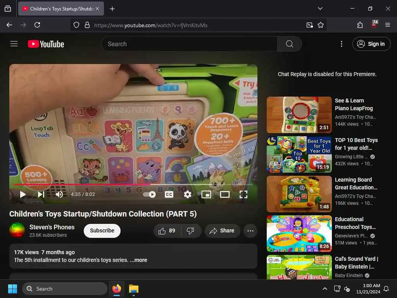Screen dimensions: 397x298
Task: Select the Children's Toys Startup tab
Action: (x=61, y=9)
